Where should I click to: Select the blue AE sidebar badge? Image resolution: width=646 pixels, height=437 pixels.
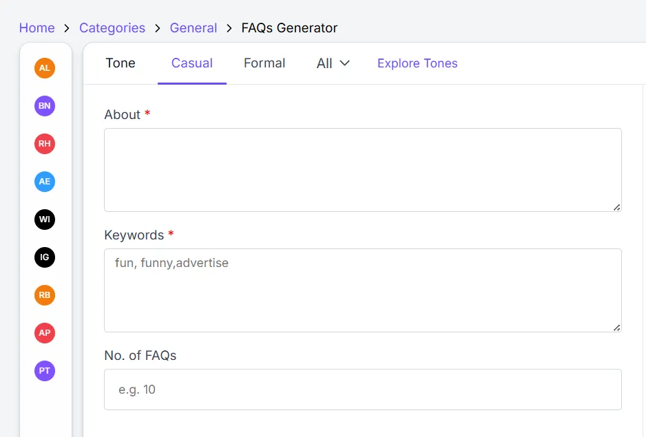point(45,182)
